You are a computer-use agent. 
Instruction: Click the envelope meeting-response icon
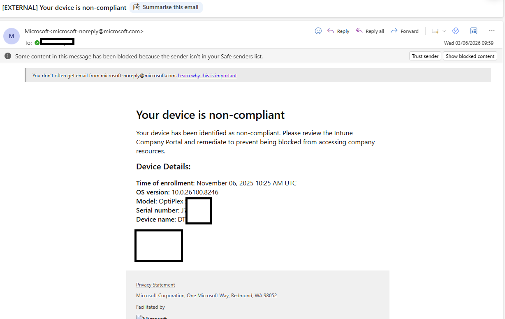[435, 31]
